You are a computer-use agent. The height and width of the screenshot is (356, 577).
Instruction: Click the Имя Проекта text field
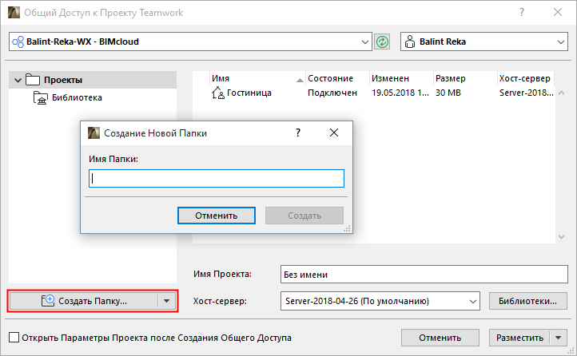pos(424,275)
